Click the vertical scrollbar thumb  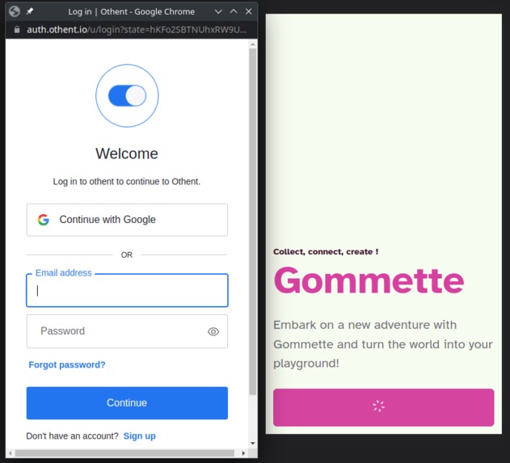click(253, 221)
